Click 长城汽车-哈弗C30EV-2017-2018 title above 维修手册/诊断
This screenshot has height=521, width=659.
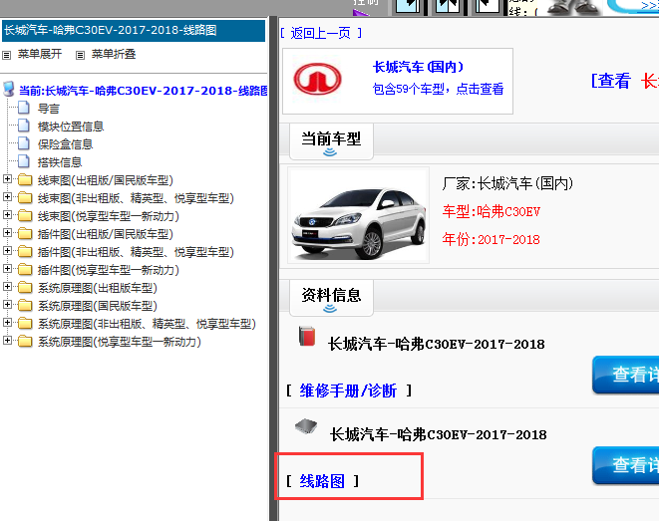click(x=437, y=345)
